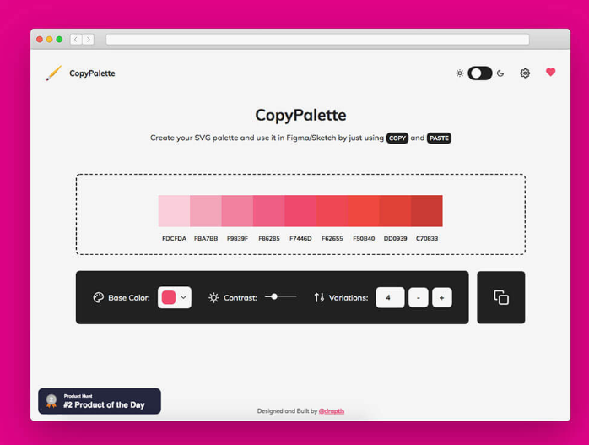Select the C70833 color swatch

[x=427, y=211]
